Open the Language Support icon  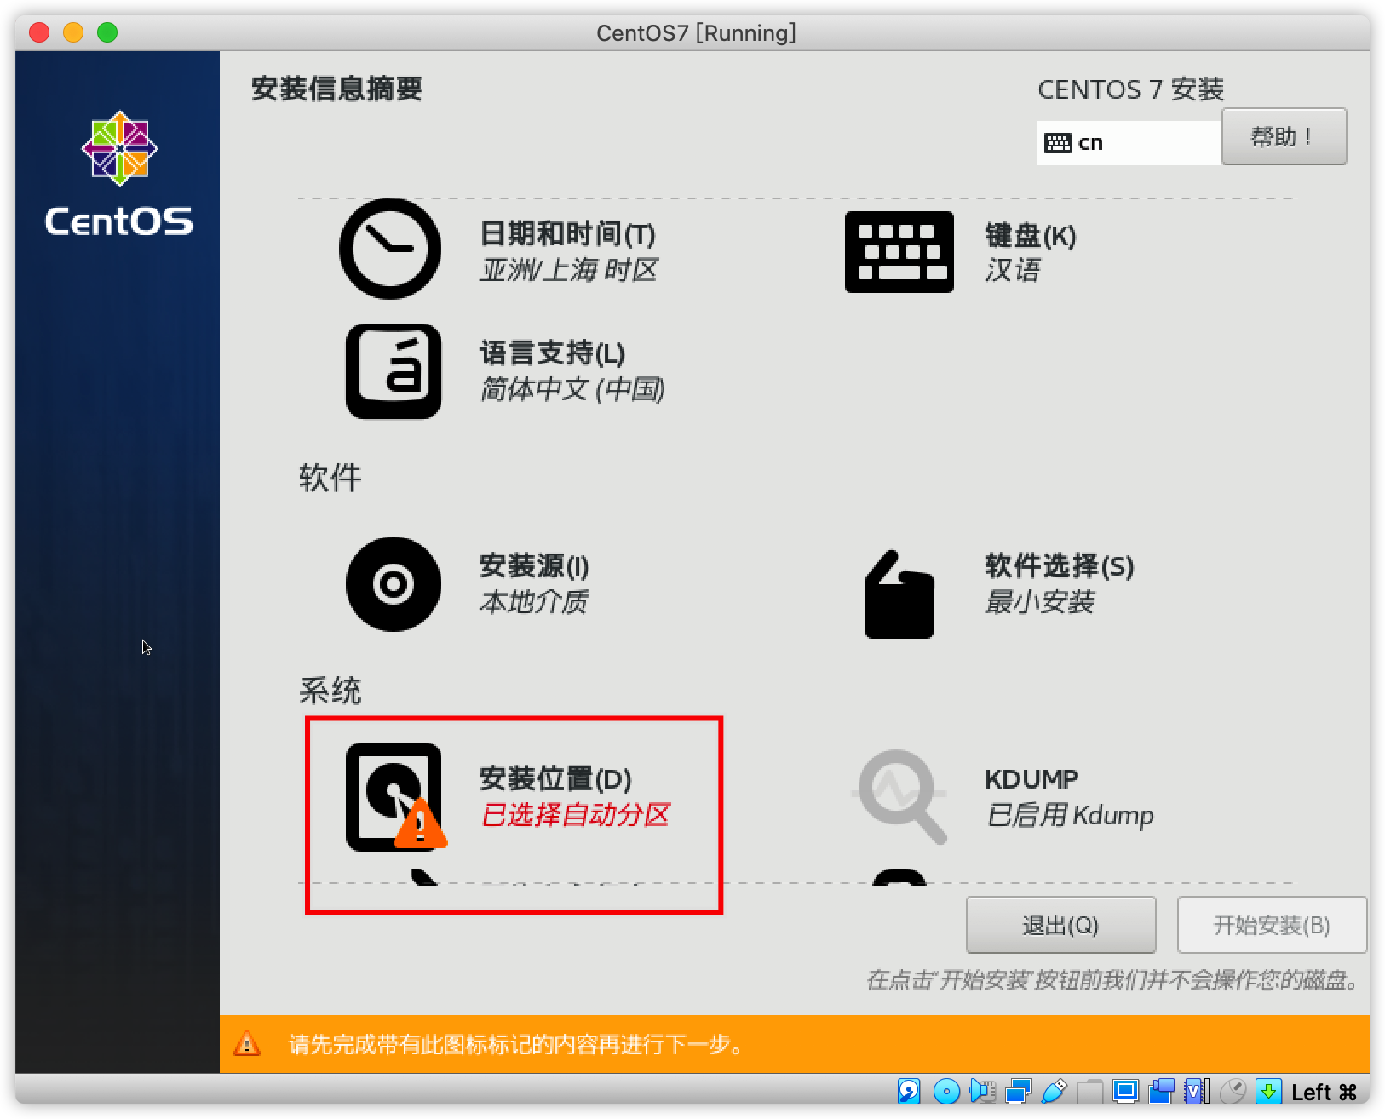394,371
